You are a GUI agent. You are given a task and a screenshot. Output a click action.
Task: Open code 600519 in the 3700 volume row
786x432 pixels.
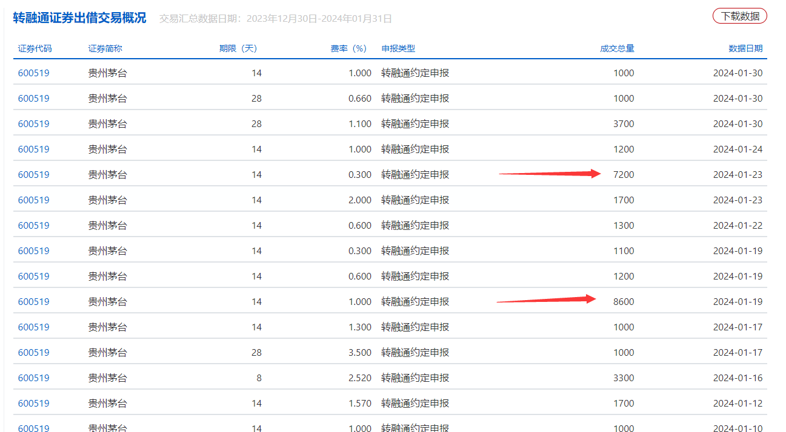[33, 124]
